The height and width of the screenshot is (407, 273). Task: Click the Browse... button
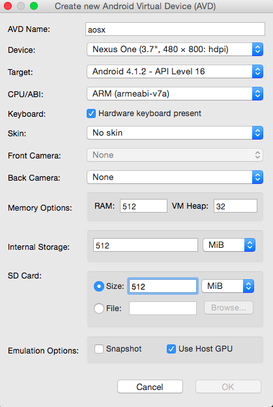coord(229,308)
